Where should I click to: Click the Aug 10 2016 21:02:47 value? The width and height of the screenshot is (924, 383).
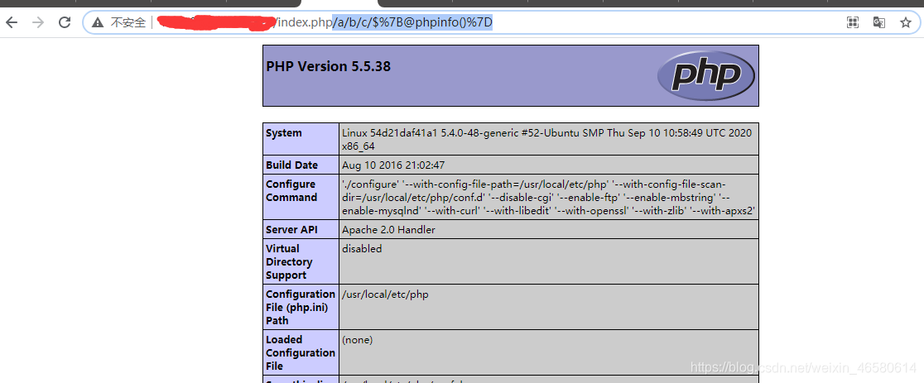coord(393,165)
